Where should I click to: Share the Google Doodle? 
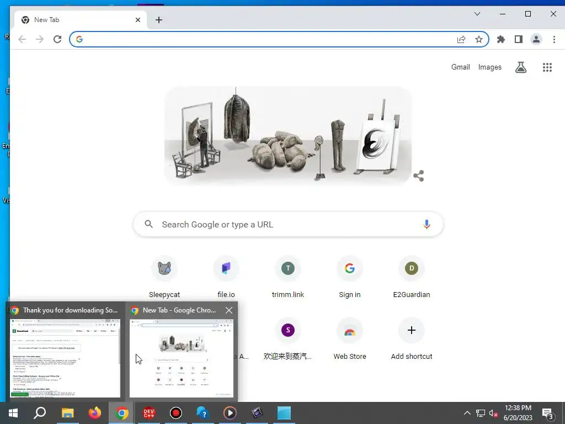pos(418,176)
